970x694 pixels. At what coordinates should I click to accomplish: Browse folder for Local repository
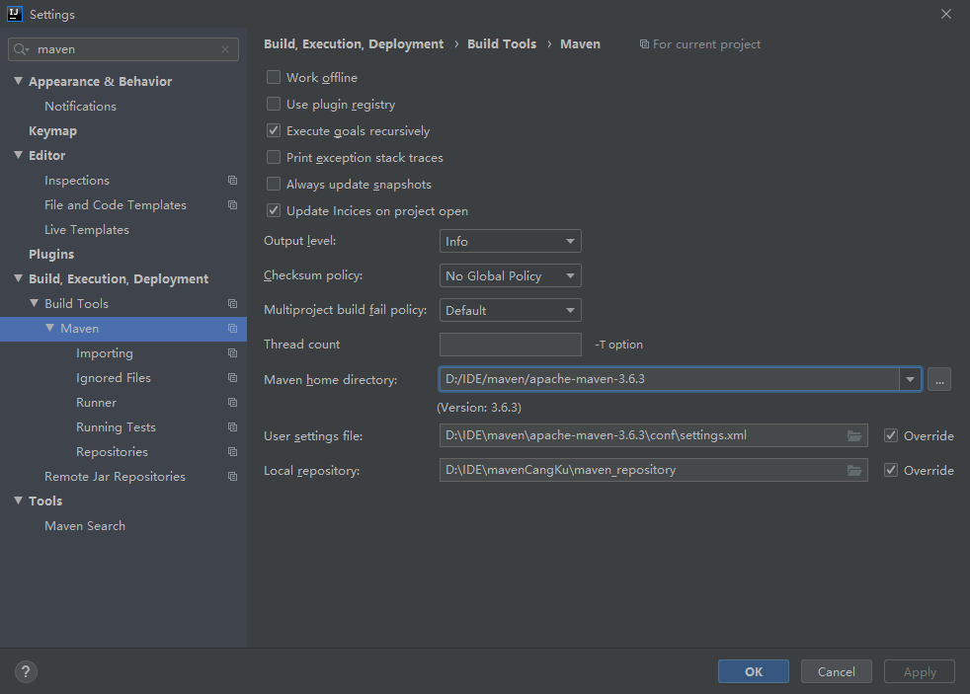[x=854, y=470]
